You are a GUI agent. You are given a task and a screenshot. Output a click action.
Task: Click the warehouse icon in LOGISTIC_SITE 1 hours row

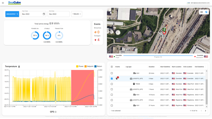click(x=131, y=89)
